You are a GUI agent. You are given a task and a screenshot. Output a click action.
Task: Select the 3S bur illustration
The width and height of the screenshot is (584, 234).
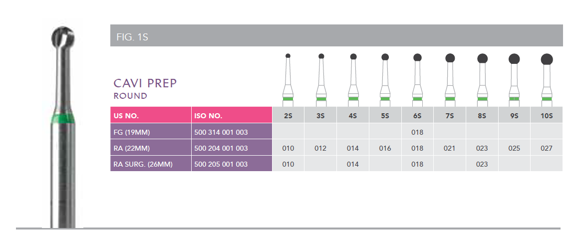321,78
